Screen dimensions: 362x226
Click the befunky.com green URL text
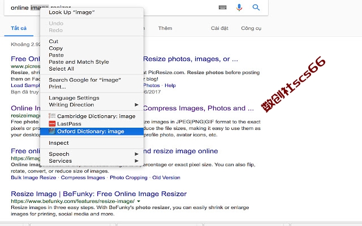click(73, 201)
